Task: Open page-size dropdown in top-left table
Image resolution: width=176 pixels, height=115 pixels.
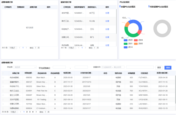Action: pos(13,48)
